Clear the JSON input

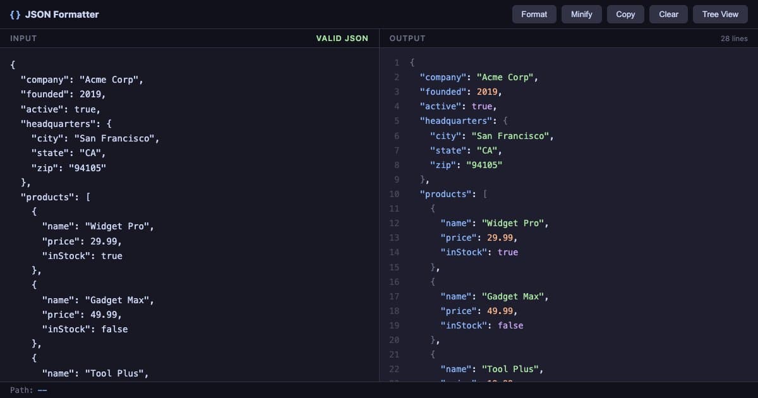pyautogui.click(x=668, y=14)
